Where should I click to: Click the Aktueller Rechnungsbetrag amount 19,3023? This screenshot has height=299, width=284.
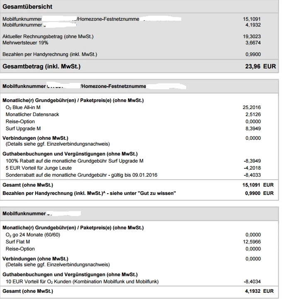(252, 36)
